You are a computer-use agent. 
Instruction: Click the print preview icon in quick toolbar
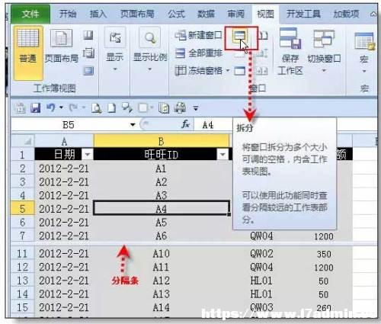click(x=96, y=108)
